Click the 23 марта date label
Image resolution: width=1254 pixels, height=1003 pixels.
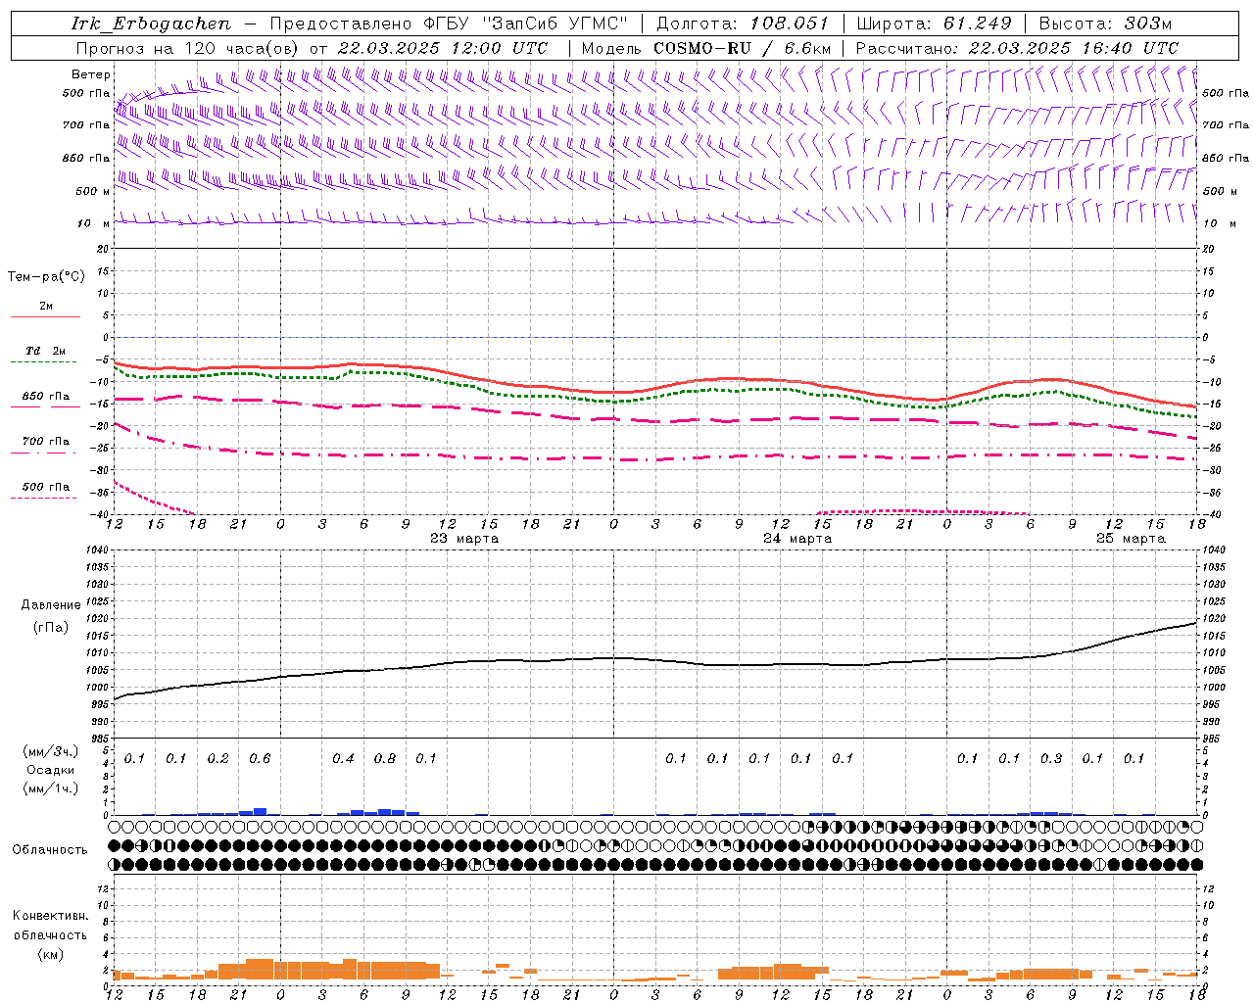click(x=464, y=539)
